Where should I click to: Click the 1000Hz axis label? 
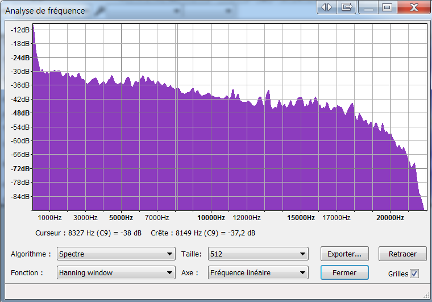[x=49, y=218]
